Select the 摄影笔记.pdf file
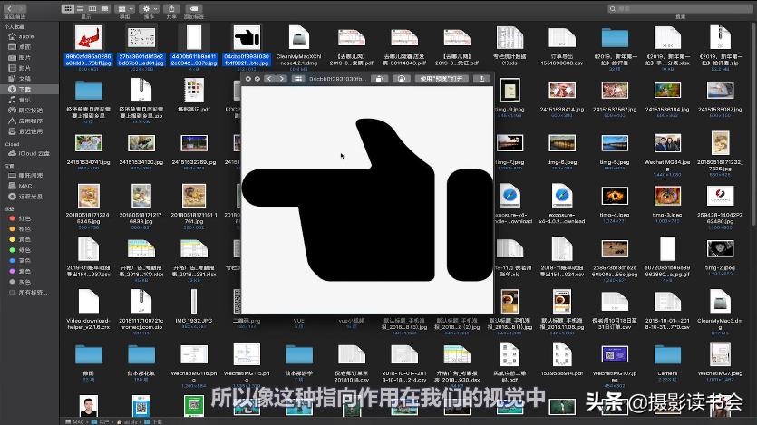This screenshot has width=757, height=425. (193, 89)
